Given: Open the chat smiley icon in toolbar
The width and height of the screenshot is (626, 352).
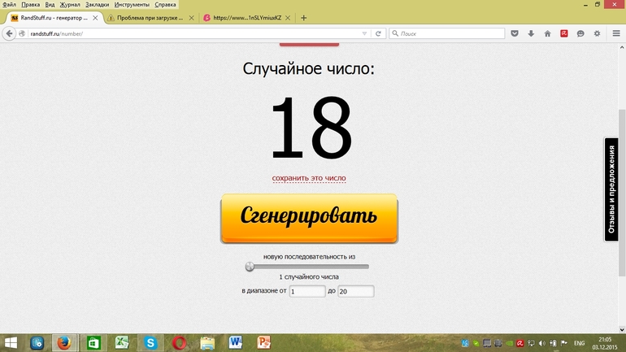Looking at the screenshot, I should (580, 33).
